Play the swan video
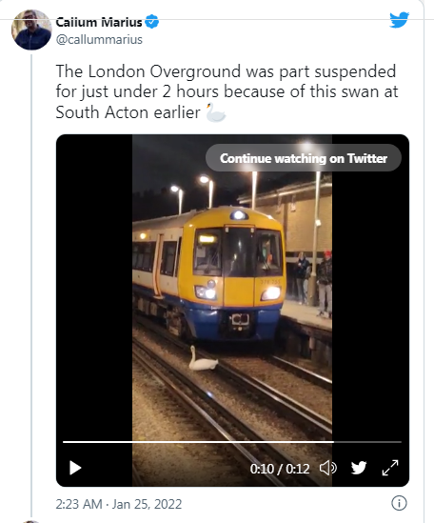Image resolution: width=434 pixels, height=523 pixels. 75,468
